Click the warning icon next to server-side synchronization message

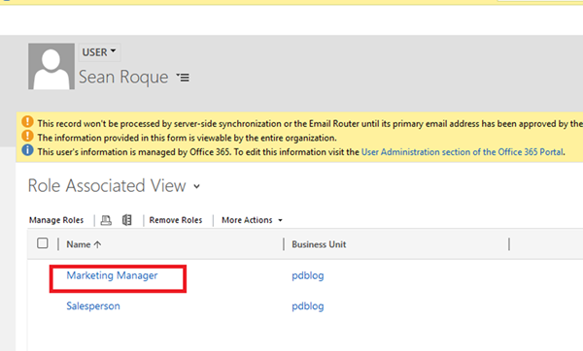tap(27, 122)
